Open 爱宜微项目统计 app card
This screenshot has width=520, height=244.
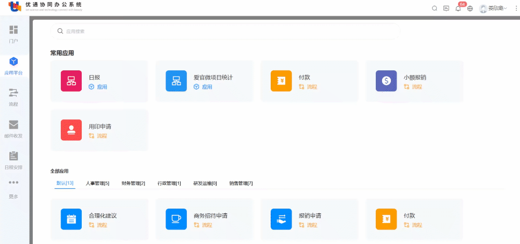tap(204, 81)
